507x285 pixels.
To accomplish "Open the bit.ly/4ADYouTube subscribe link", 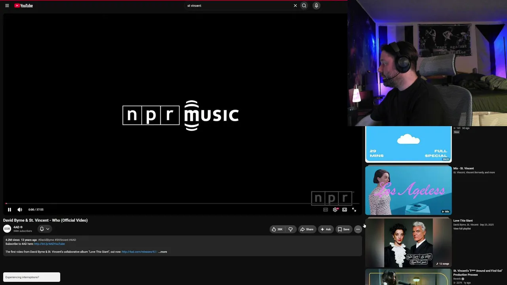I will [50, 244].
